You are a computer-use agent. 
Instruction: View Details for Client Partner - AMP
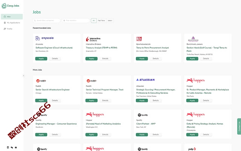coord(156,134)
